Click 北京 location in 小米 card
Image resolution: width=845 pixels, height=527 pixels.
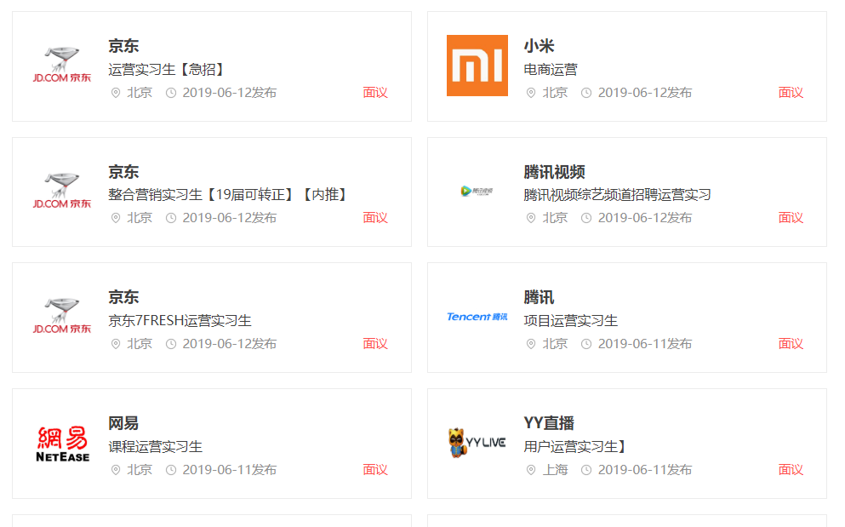555,93
